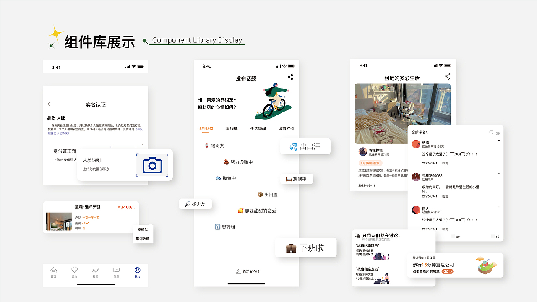Screen dimensions: 537x302
Task: Open more options for 阿火 comment
Action: coord(499,206)
